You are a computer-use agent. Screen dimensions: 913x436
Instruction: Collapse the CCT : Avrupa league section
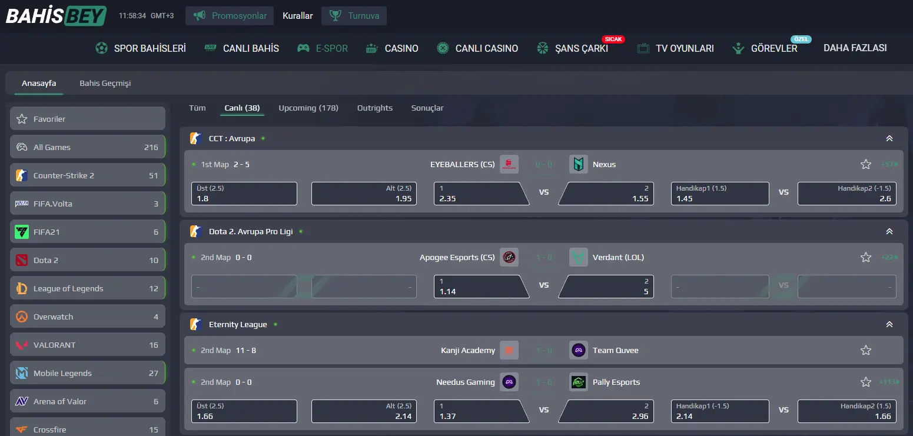pyautogui.click(x=889, y=138)
